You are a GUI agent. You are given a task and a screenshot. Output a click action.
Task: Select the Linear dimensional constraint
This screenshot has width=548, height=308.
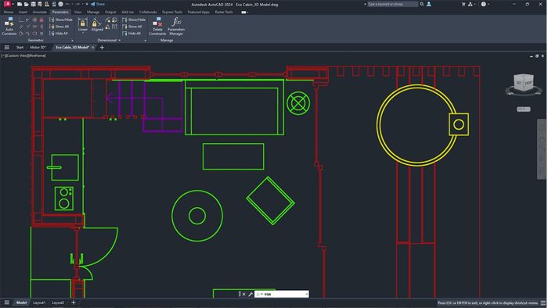tap(82, 24)
